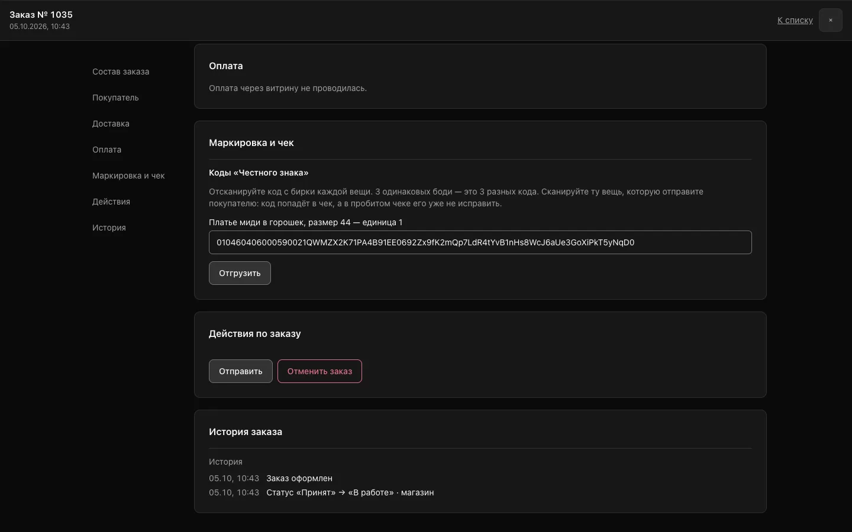Jump to «Действия» sidebar item
This screenshot has width=852, height=532.
tap(111, 202)
